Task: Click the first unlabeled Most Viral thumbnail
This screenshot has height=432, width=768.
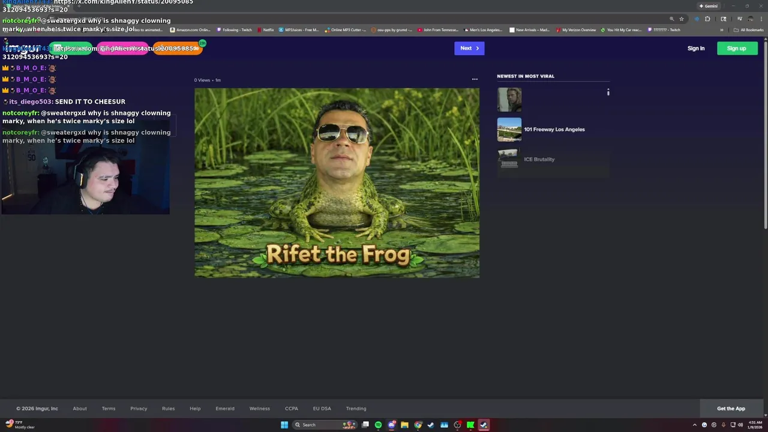Action: coord(509,100)
